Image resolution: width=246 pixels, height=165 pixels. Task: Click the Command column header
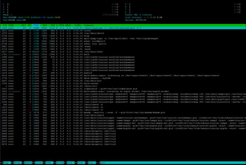pos(89,25)
